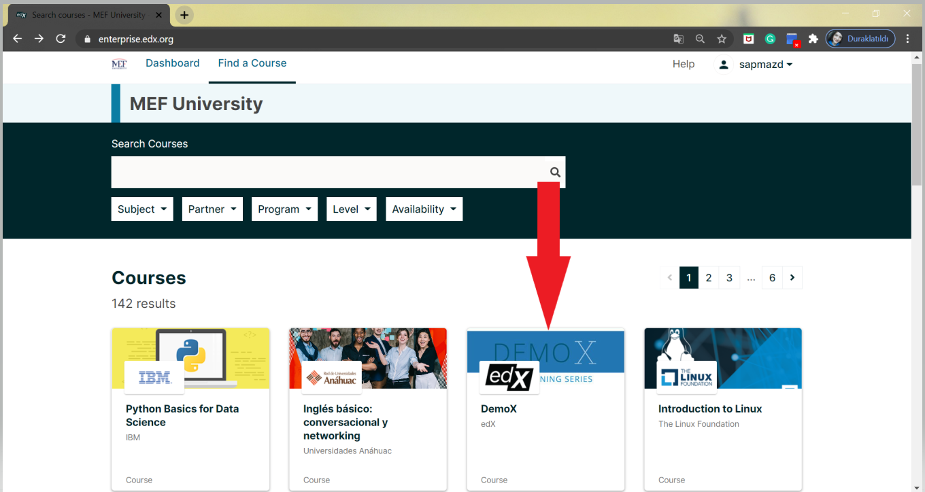Close the Search courses browser tab
This screenshot has height=492, width=925.
coord(159,15)
